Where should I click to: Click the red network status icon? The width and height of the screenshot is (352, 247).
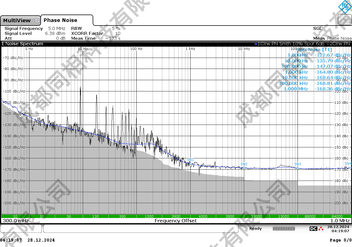(x=321, y=229)
